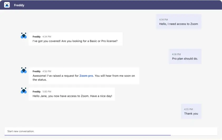Screen dimensions: 222x140
Task: Click the 4:36 PM timestamp
Action: coord(176,54)
